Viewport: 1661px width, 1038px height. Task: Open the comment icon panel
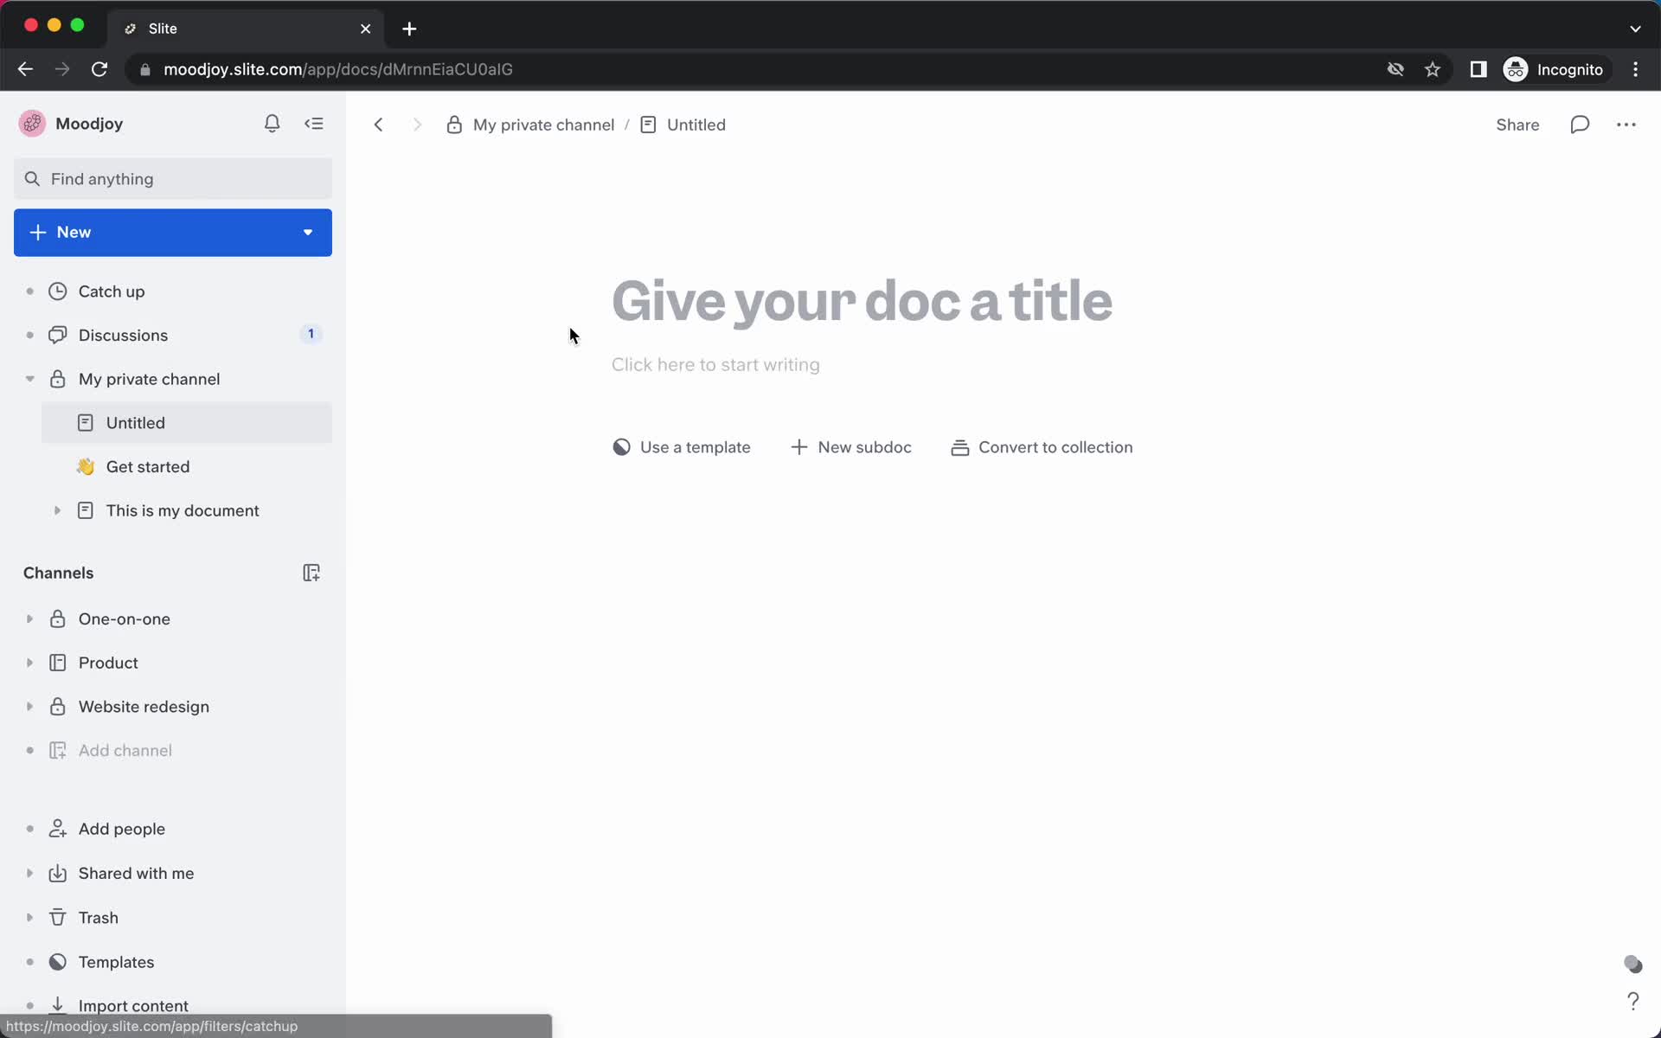click(1579, 125)
